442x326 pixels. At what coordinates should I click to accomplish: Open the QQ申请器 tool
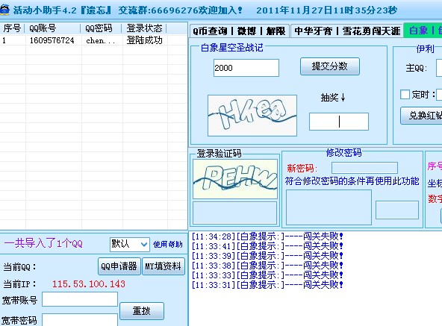point(119,266)
